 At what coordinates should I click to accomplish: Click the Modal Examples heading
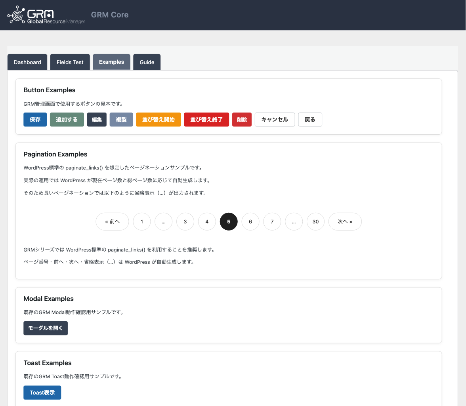tap(48, 299)
